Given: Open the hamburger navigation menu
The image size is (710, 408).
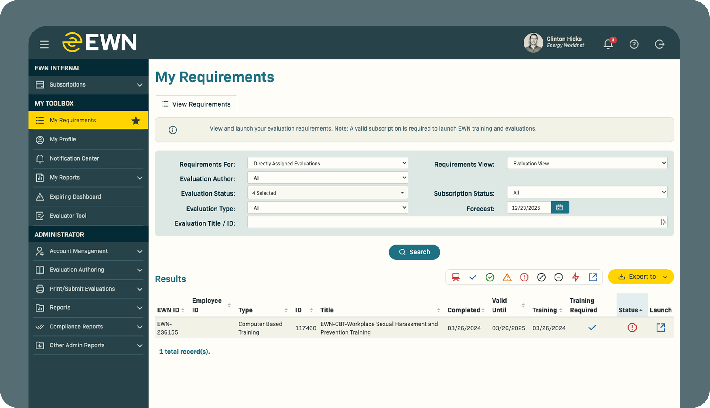Looking at the screenshot, I should pyautogui.click(x=44, y=44).
